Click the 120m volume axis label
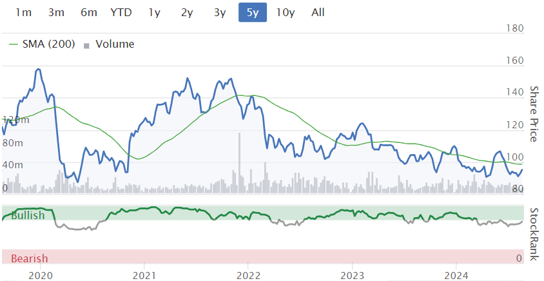Image resolution: width=544 pixels, height=281 pixels. tap(16, 121)
